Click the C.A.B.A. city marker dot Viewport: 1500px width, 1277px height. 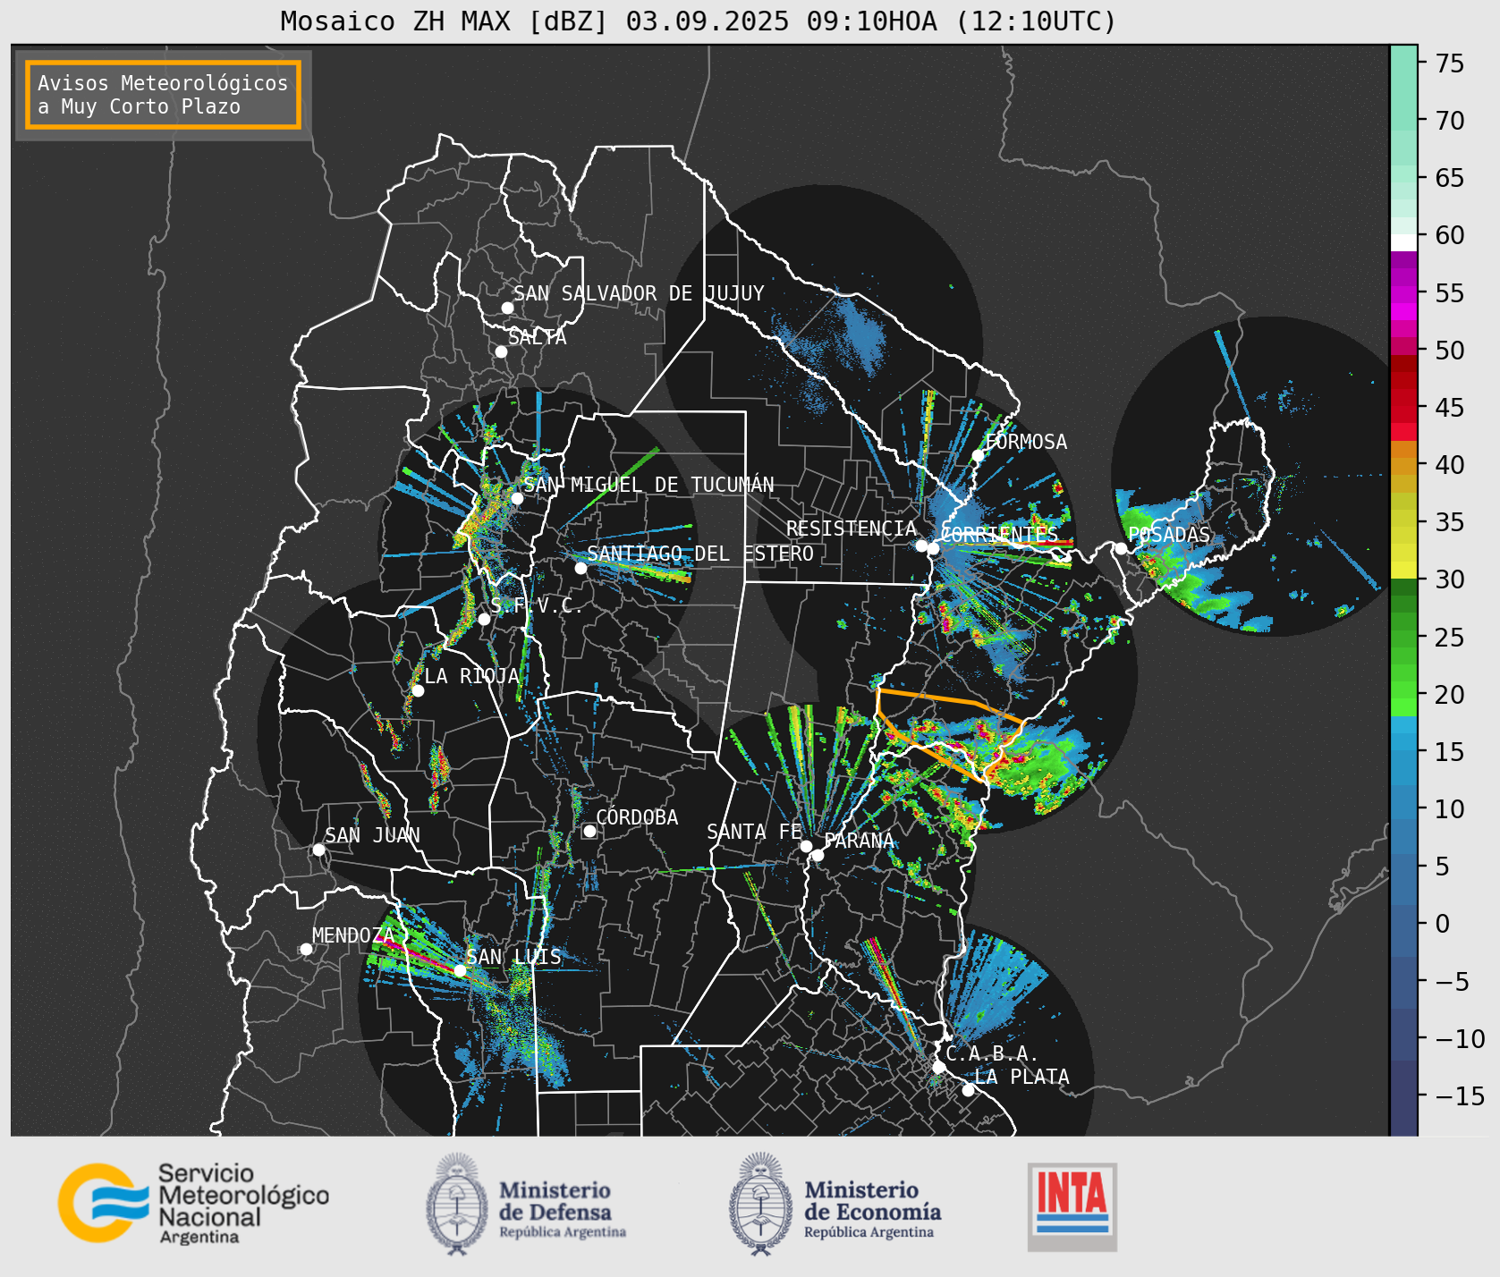pyautogui.click(x=938, y=1067)
